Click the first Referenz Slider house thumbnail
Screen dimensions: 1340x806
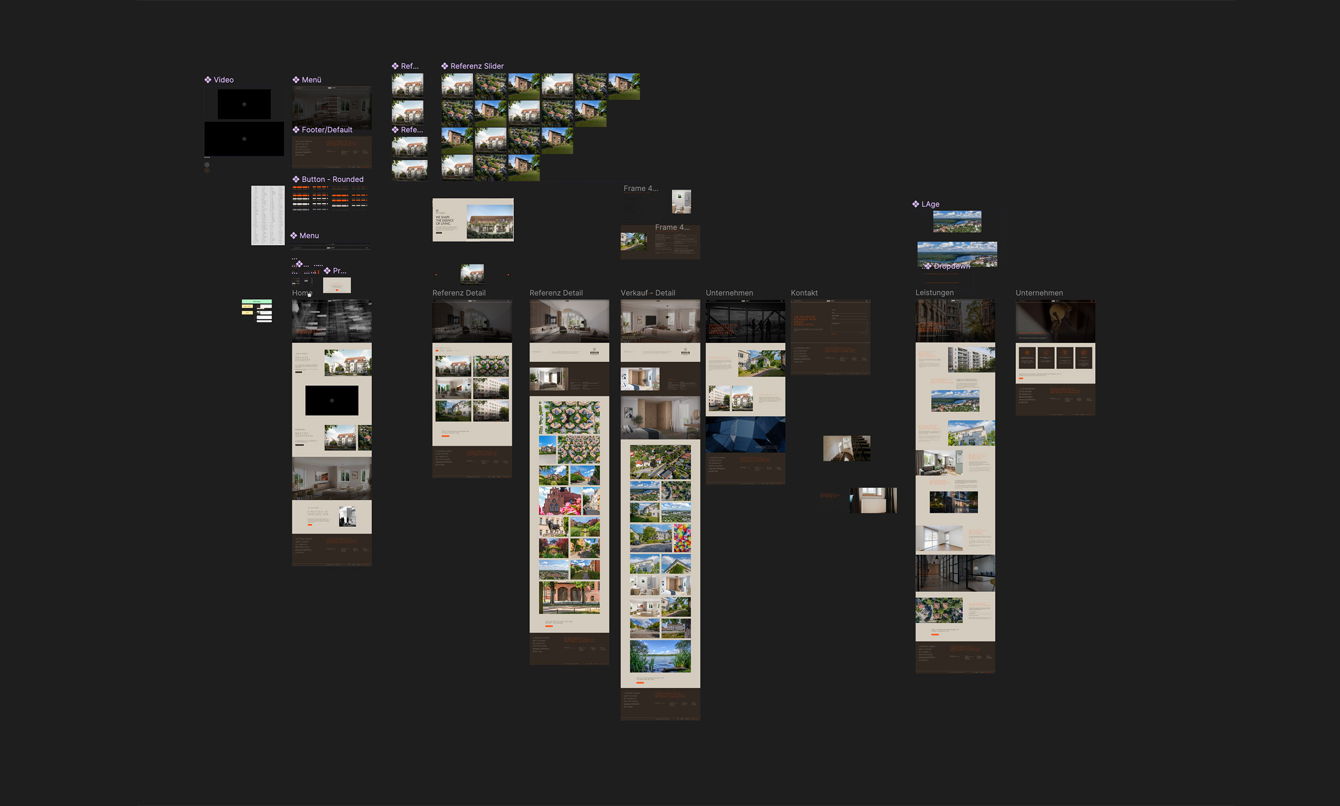pos(457,86)
